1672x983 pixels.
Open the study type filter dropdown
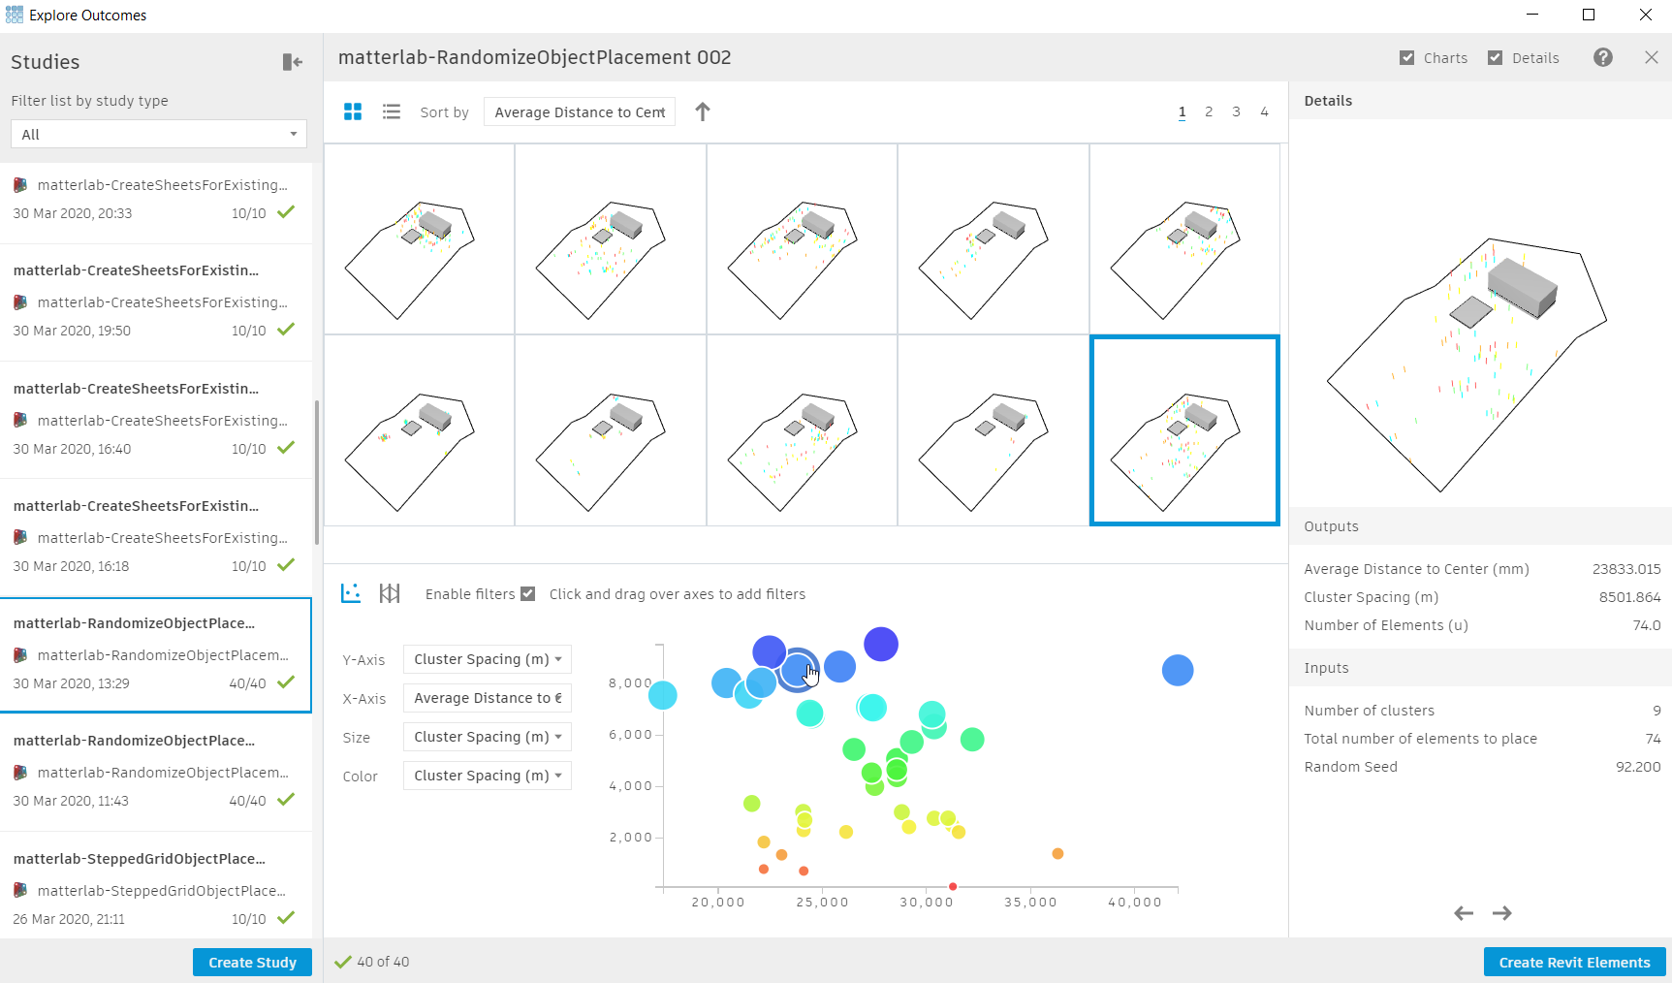pos(159,135)
